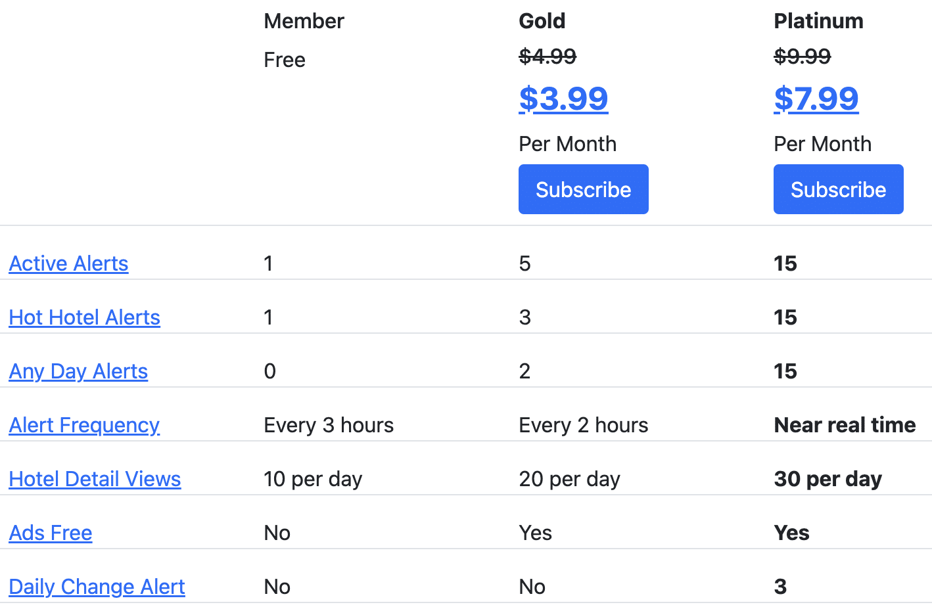Click the Free price under Member
Image resolution: width=932 pixels, height=611 pixels.
click(285, 60)
